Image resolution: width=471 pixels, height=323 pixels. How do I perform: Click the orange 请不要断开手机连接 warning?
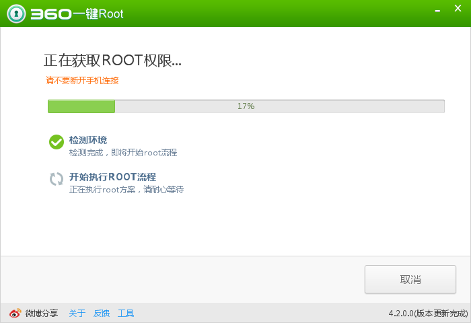tap(82, 81)
